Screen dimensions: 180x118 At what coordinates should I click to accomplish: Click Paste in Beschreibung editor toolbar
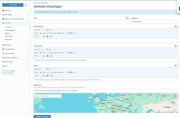click(x=47, y=30)
